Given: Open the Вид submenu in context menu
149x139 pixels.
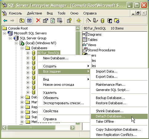Looking at the screenshot, I should click(64, 79).
